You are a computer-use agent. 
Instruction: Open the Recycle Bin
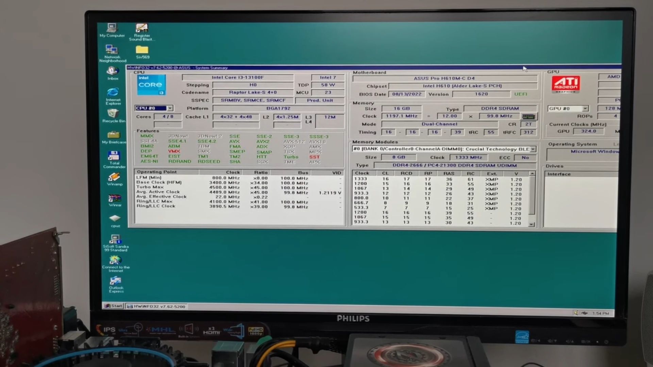(x=113, y=116)
